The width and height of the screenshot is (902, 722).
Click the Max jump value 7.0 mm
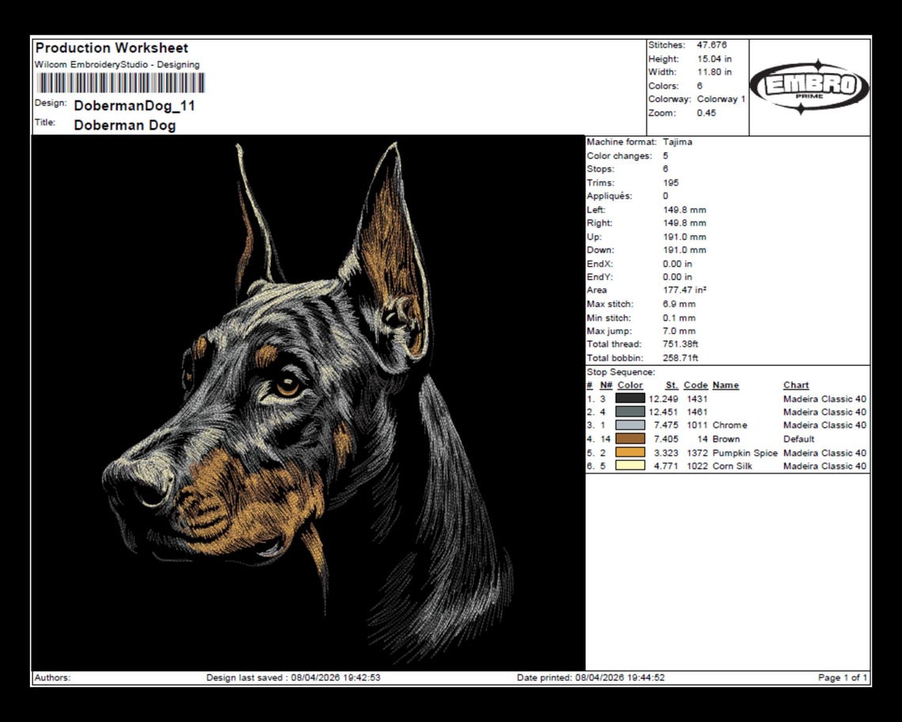click(x=680, y=331)
